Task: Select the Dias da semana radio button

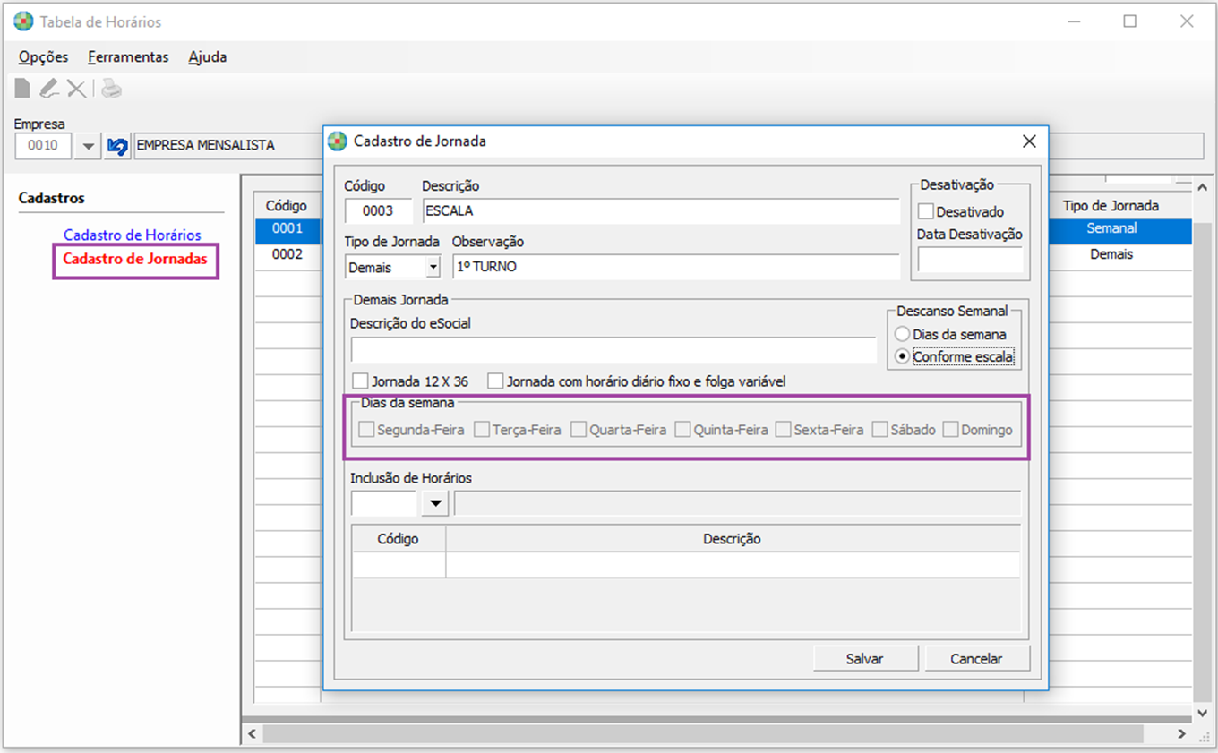Action: (x=903, y=334)
